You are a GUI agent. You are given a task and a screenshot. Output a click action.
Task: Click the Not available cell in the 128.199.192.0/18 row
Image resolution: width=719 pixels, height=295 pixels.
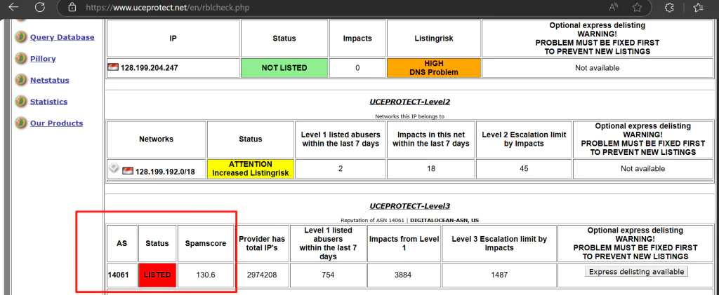pos(642,168)
